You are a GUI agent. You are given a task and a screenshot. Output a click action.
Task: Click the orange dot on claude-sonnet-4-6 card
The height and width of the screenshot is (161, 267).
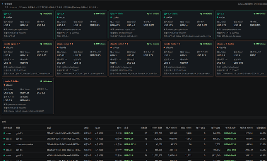point(111,47)
